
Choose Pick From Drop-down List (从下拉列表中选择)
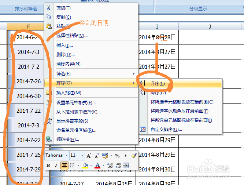click(91, 112)
